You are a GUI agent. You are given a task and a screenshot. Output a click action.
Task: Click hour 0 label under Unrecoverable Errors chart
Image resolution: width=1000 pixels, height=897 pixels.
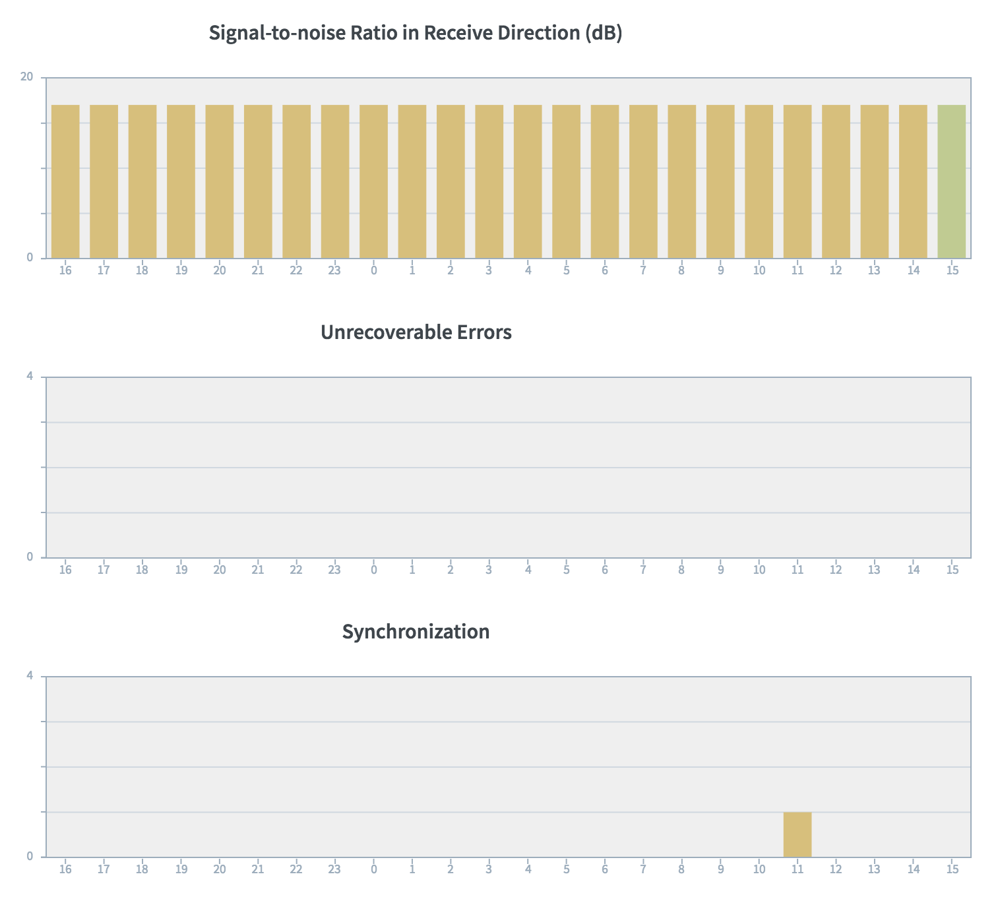click(x=373, y=570)
